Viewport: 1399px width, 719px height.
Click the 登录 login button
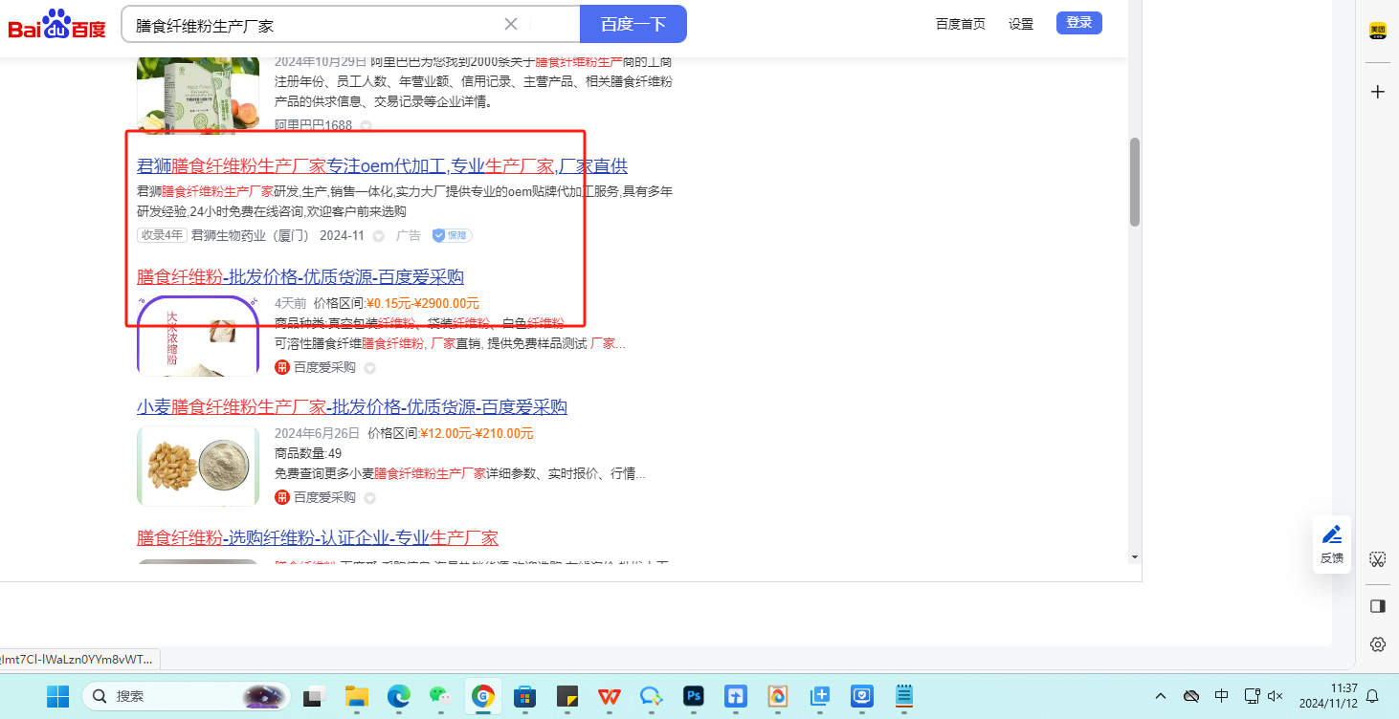click(1078, 23)
